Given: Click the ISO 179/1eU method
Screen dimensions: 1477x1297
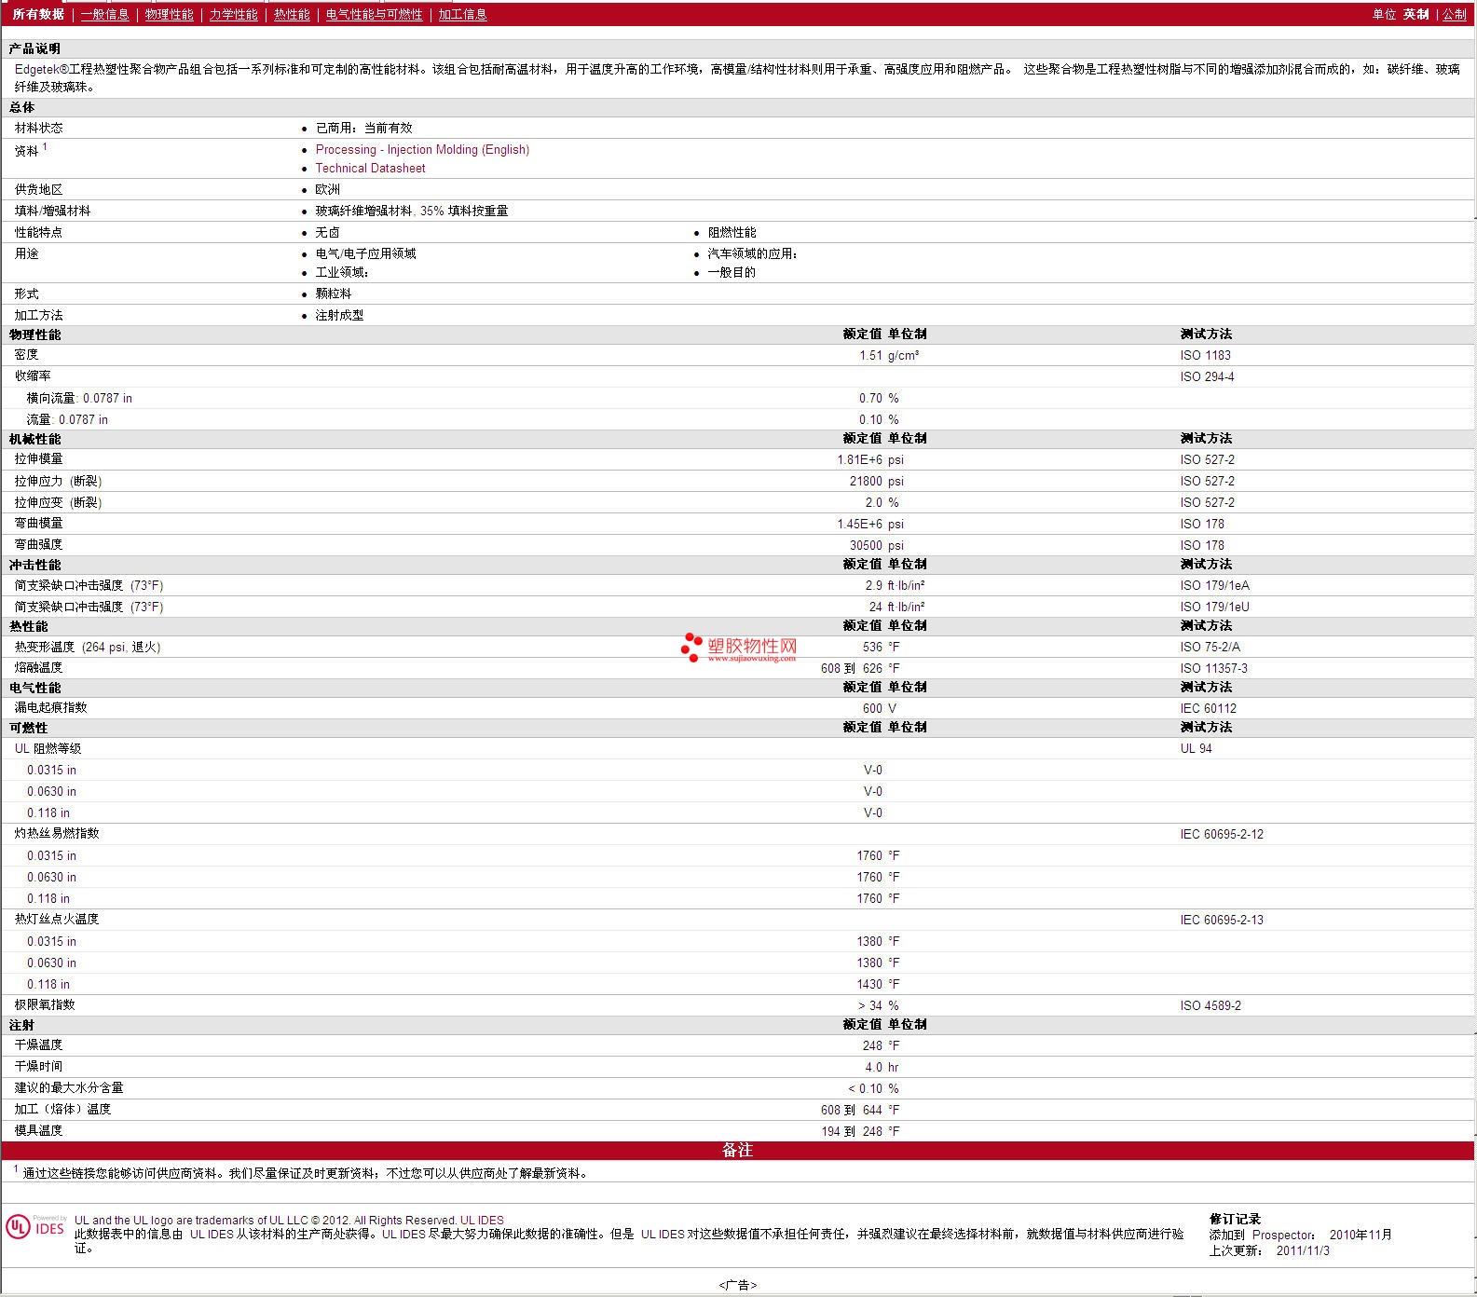Looking at the screenshot, I should click(1214, 608).
